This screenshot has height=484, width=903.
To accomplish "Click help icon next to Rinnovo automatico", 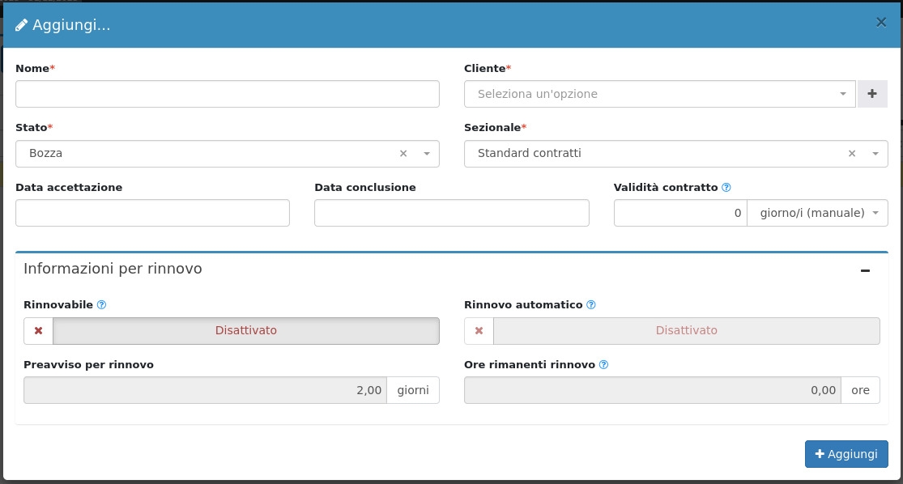I will [591, 305].
